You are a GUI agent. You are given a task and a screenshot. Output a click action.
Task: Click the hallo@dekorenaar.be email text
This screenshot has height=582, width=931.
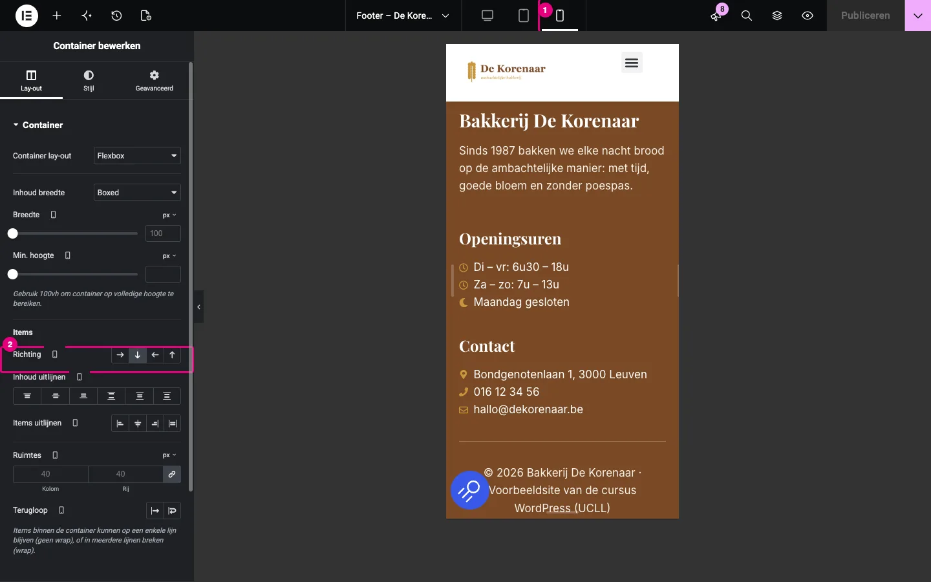pos(528,409)
